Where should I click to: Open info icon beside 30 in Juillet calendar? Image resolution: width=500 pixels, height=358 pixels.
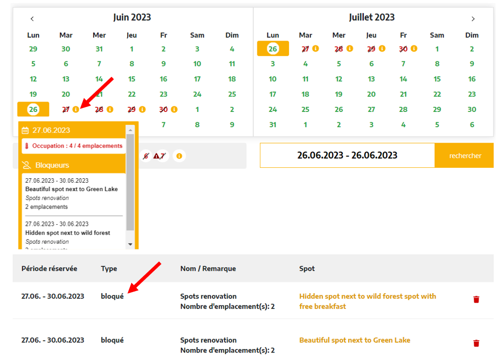coord(414,49)
